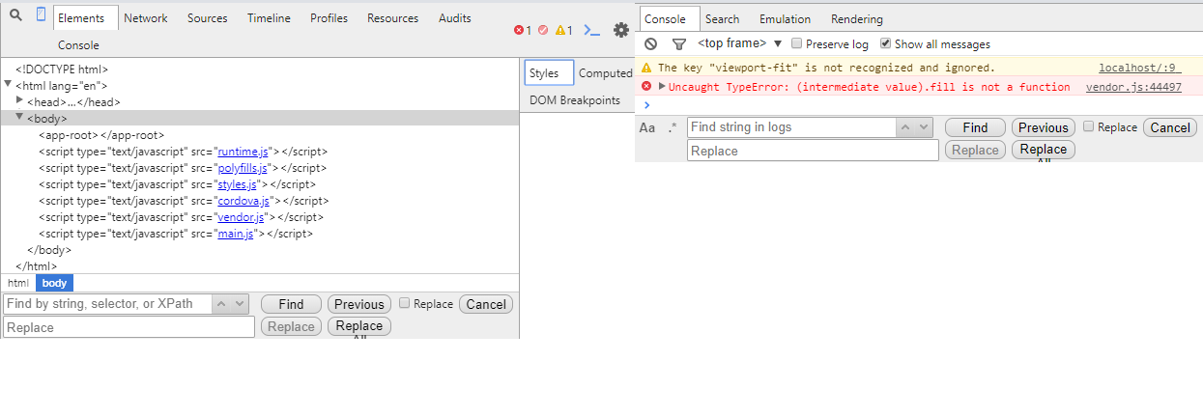Screen dimensions: 1203x417
Task: Focus the Replace field in console find bar
Action: pyautogui.click(x=814, y=151)
